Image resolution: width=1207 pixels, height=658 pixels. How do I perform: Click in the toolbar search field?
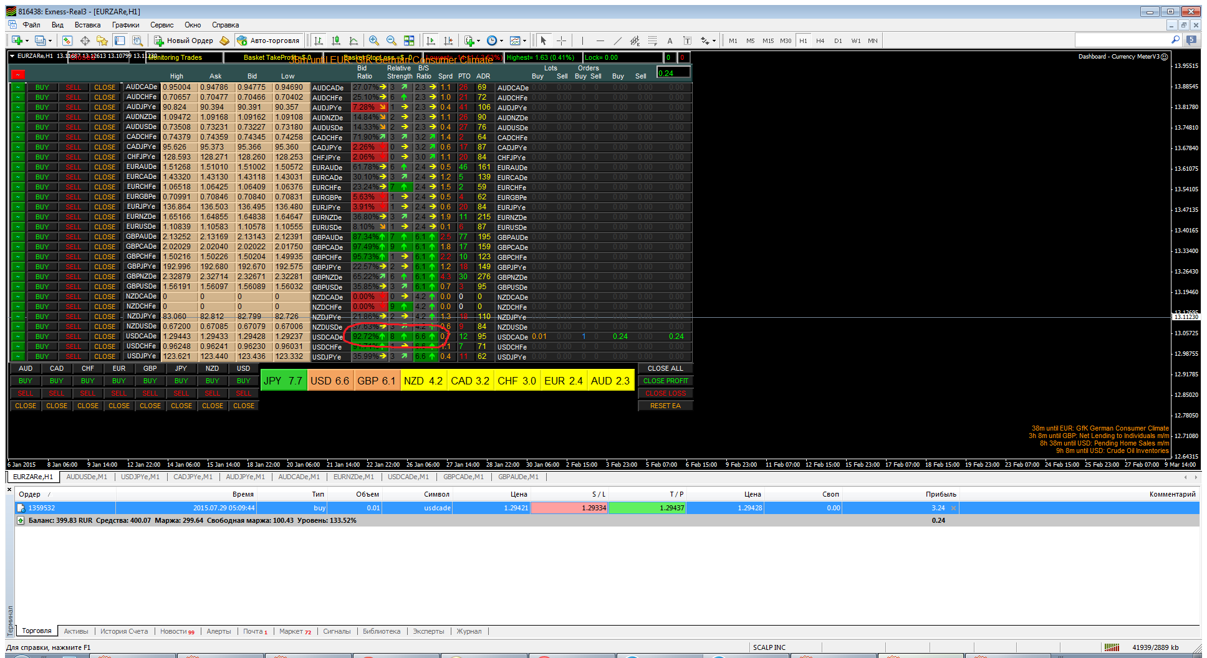tap(1123, 40)
